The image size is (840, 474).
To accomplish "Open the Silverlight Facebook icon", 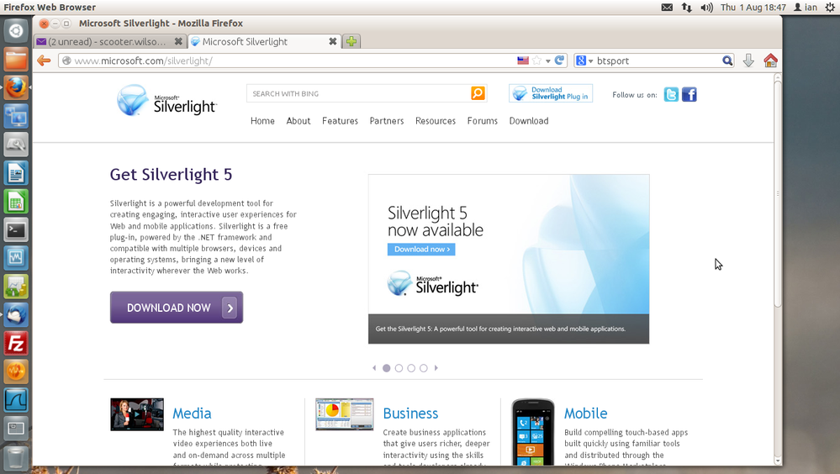I will (x=689, y=95).
